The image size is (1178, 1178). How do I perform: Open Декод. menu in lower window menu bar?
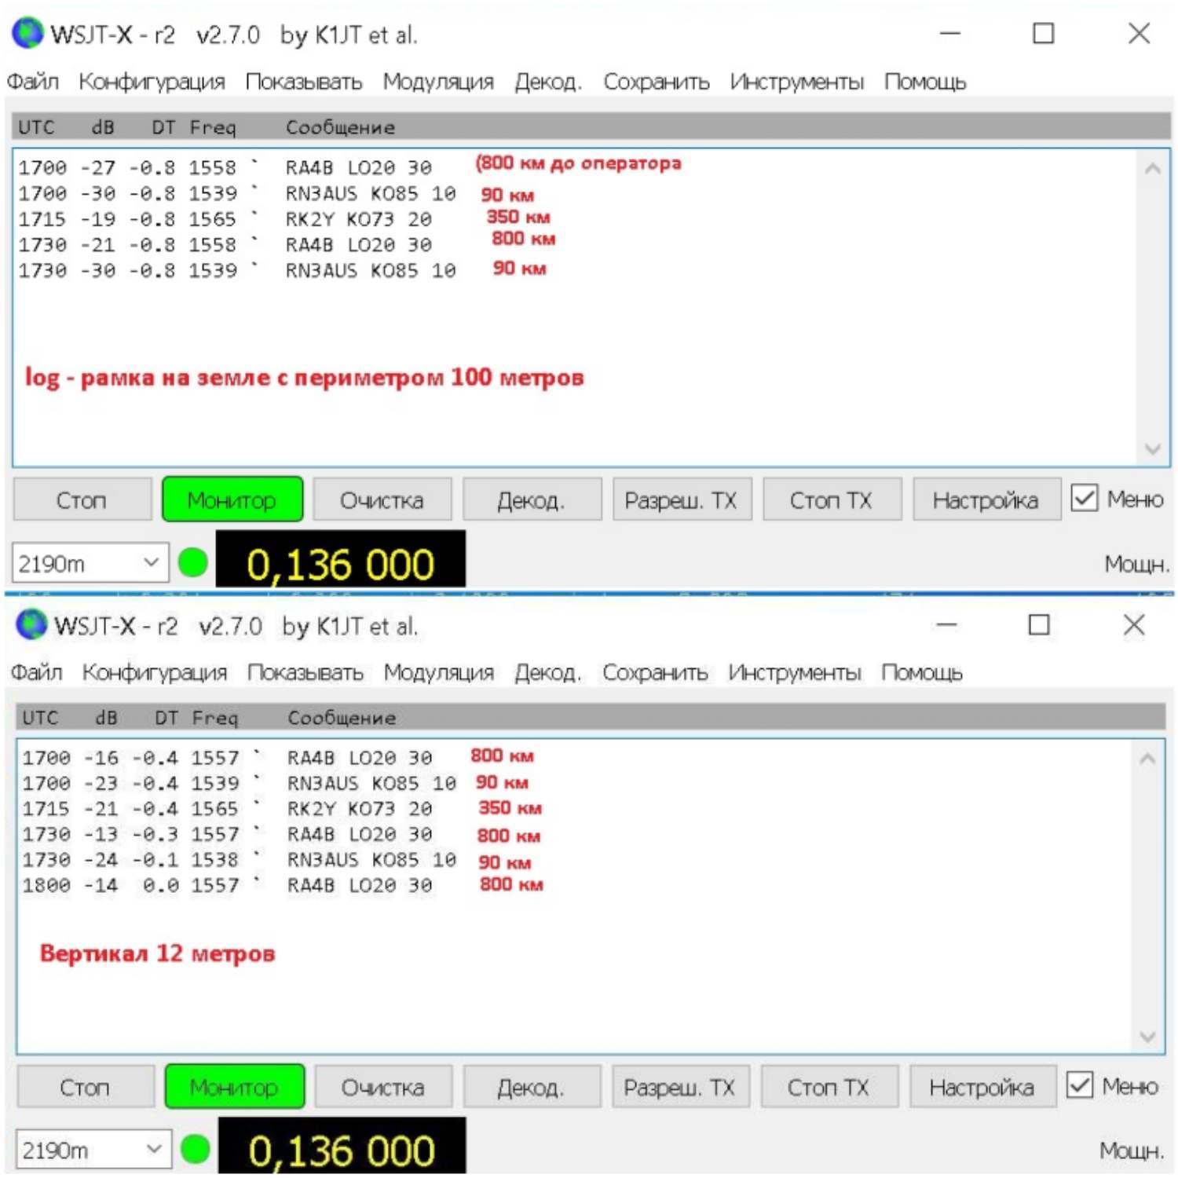[x=548, y=672]
